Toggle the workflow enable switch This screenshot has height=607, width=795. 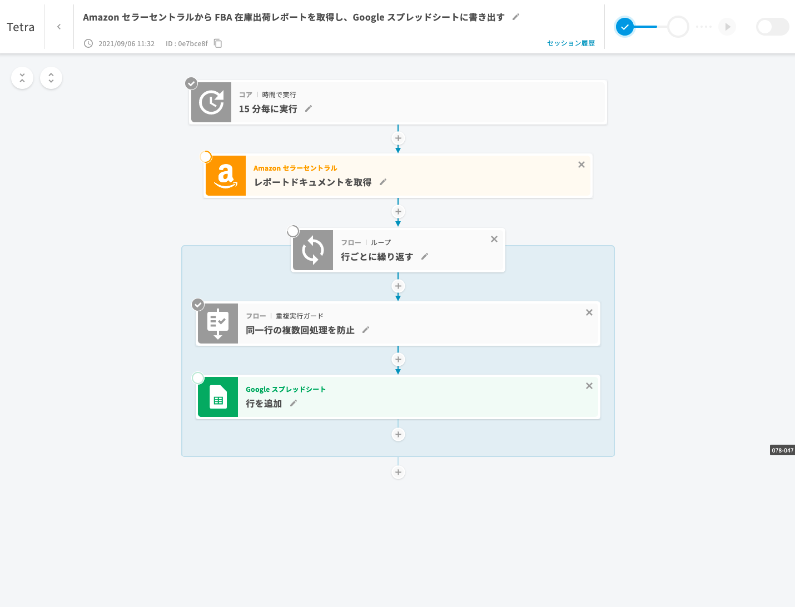pos(772,27)
